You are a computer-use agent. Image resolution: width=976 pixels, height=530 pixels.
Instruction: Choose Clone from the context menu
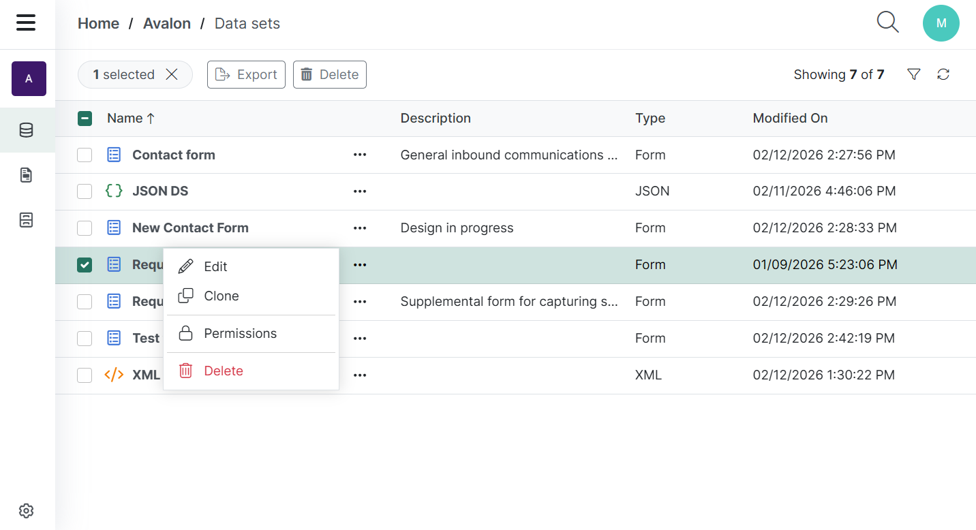click(222, 296)
